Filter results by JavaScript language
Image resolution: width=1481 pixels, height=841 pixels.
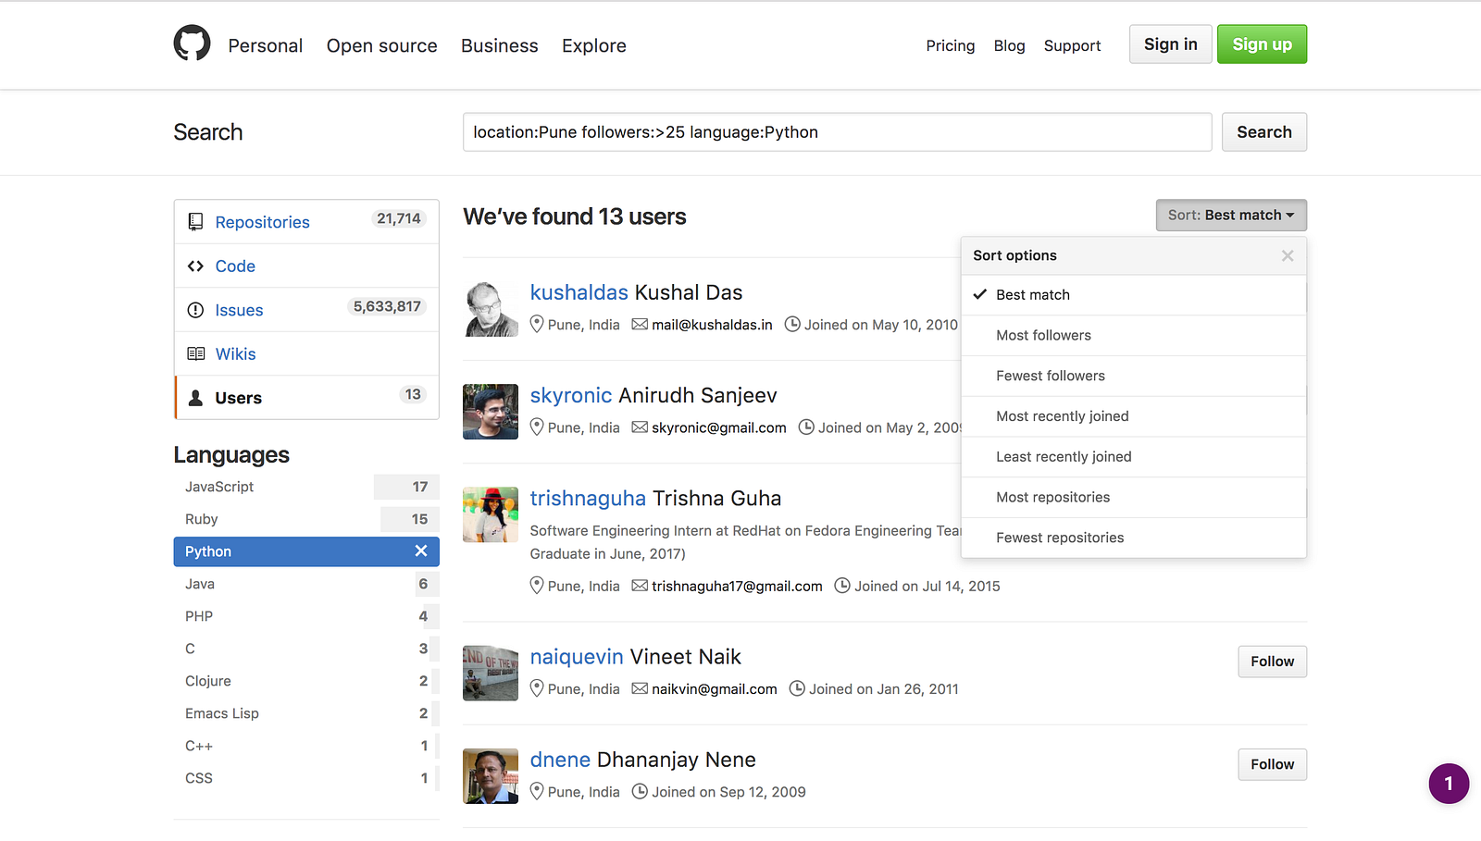click(x=219, y=487)
